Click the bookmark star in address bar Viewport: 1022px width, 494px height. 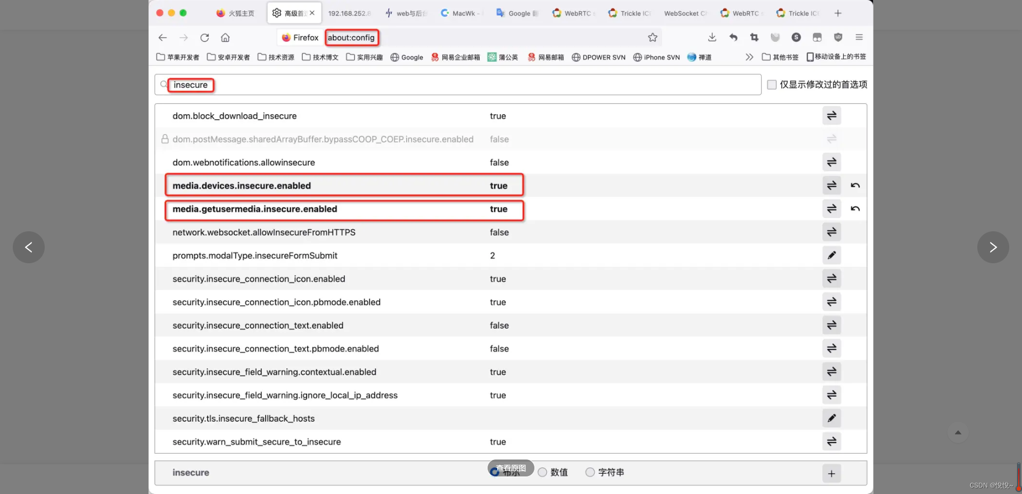653,37
